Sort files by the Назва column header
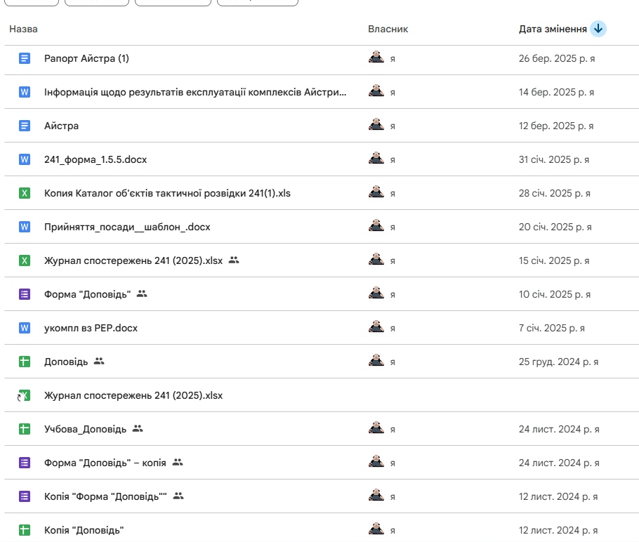This screenshot has height=542, width=639. [23, 29]
